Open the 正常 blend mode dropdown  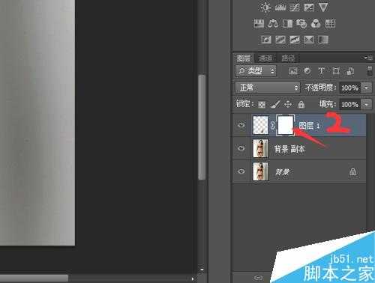[267, 88]
